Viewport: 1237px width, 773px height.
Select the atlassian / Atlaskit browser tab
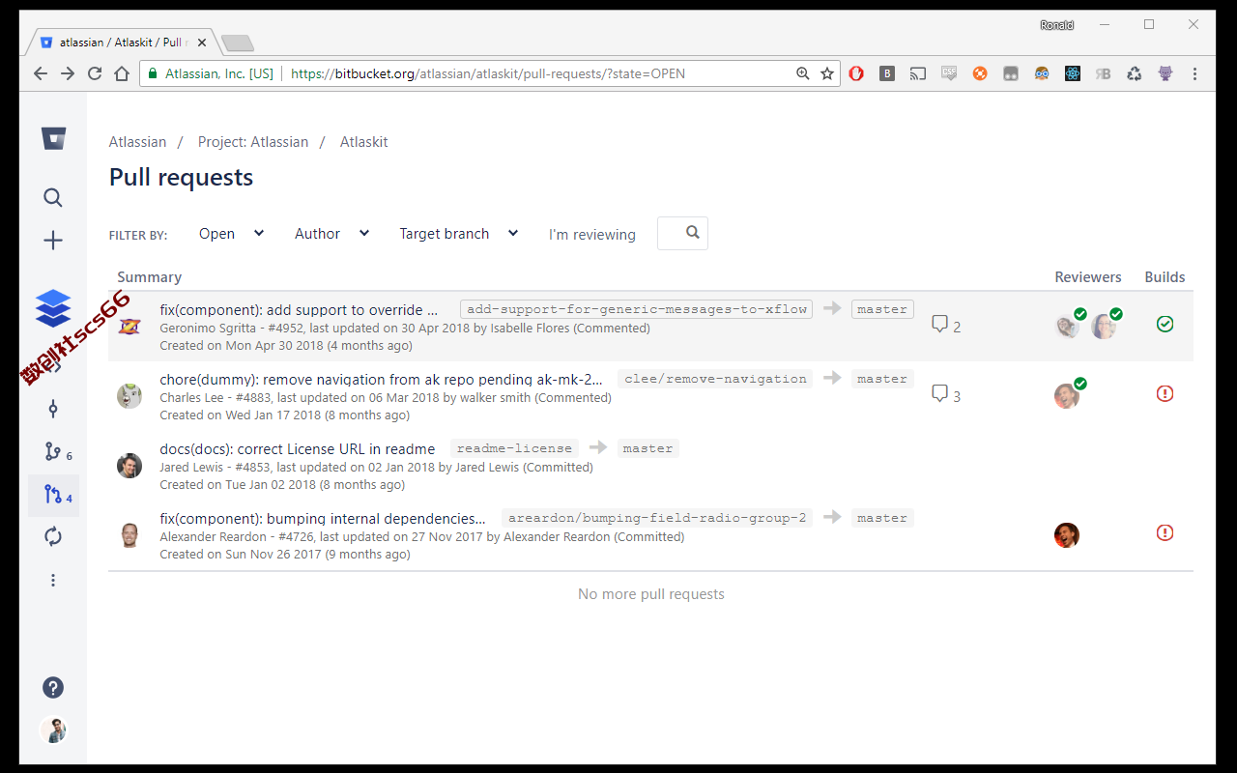122,43
